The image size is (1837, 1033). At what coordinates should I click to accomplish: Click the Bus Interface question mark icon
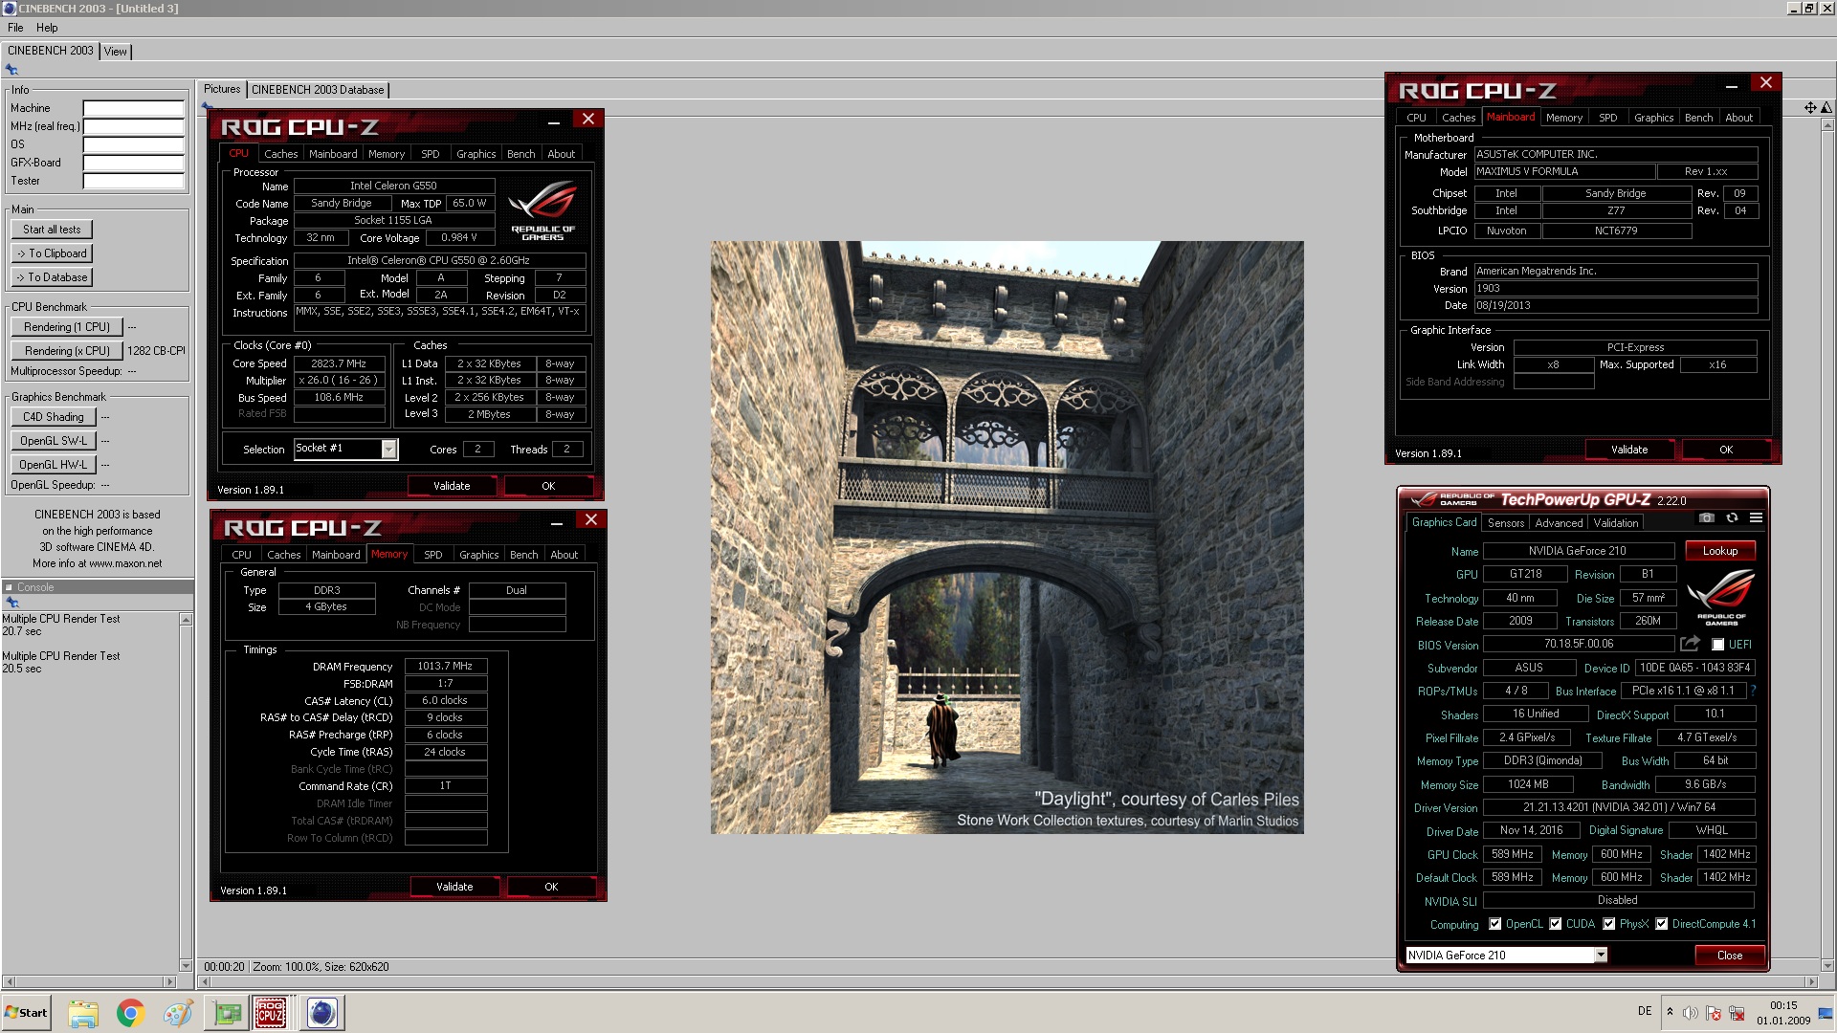click(x=1753, y=691)
